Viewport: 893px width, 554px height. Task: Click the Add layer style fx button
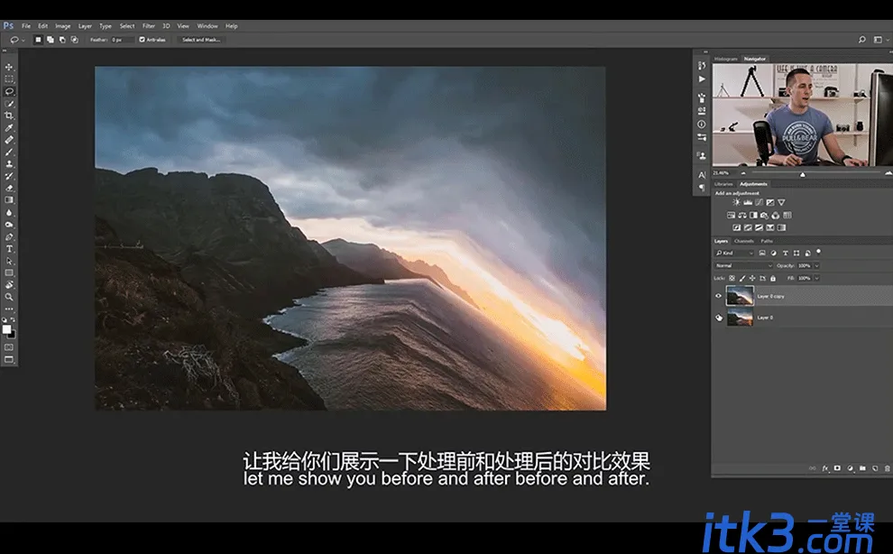click(824, 468)
